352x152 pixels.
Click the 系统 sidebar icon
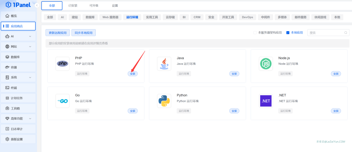(7, 78)
